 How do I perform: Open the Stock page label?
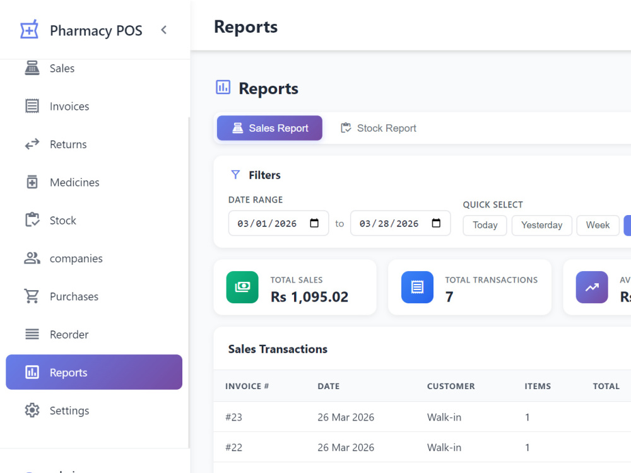(x=62, y=220)
